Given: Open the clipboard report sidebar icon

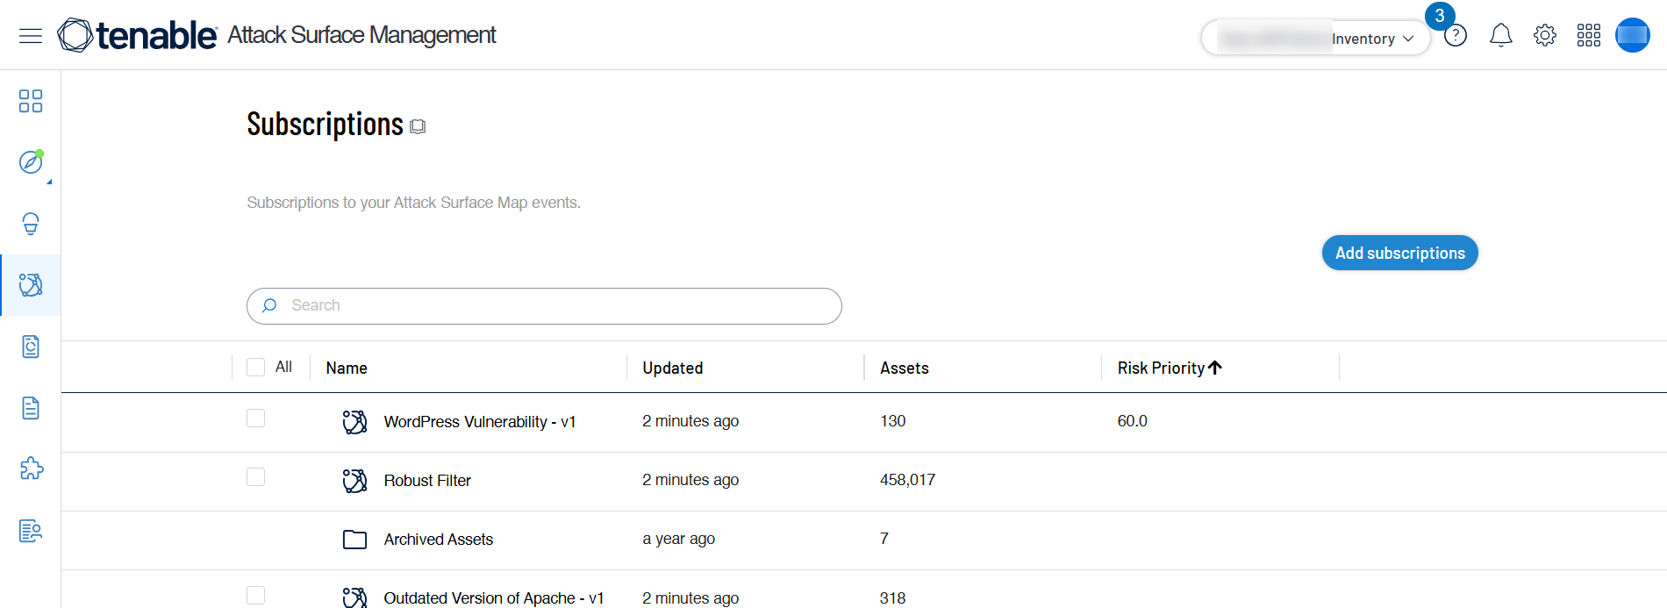Looking at the screenshot, I should tap(31, 347).
